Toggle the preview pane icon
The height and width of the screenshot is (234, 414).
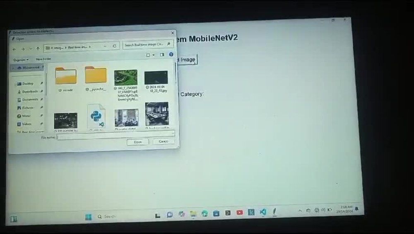[162, 55]
